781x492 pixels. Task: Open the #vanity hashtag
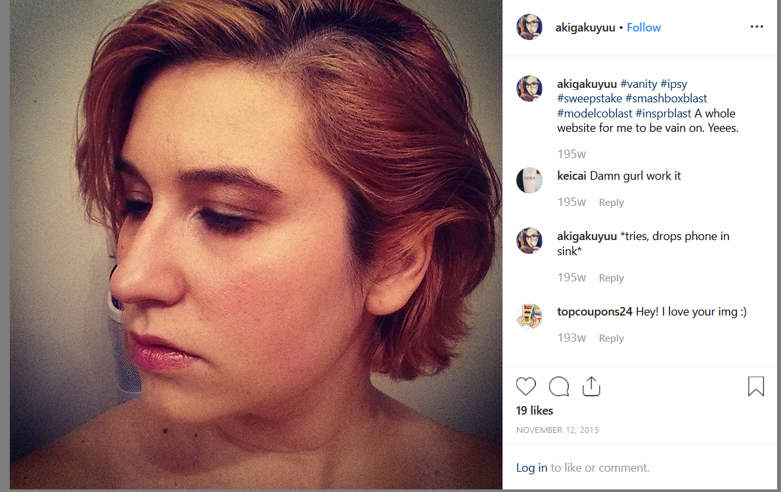638,84
